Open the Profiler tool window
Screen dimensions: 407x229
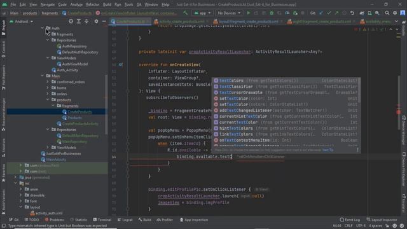[x=165, y=219]
